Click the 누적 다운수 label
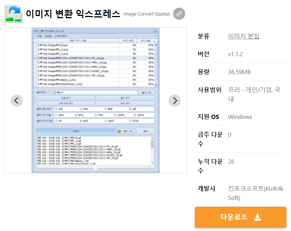Viewport: 291px width, 231px height. 210,166
